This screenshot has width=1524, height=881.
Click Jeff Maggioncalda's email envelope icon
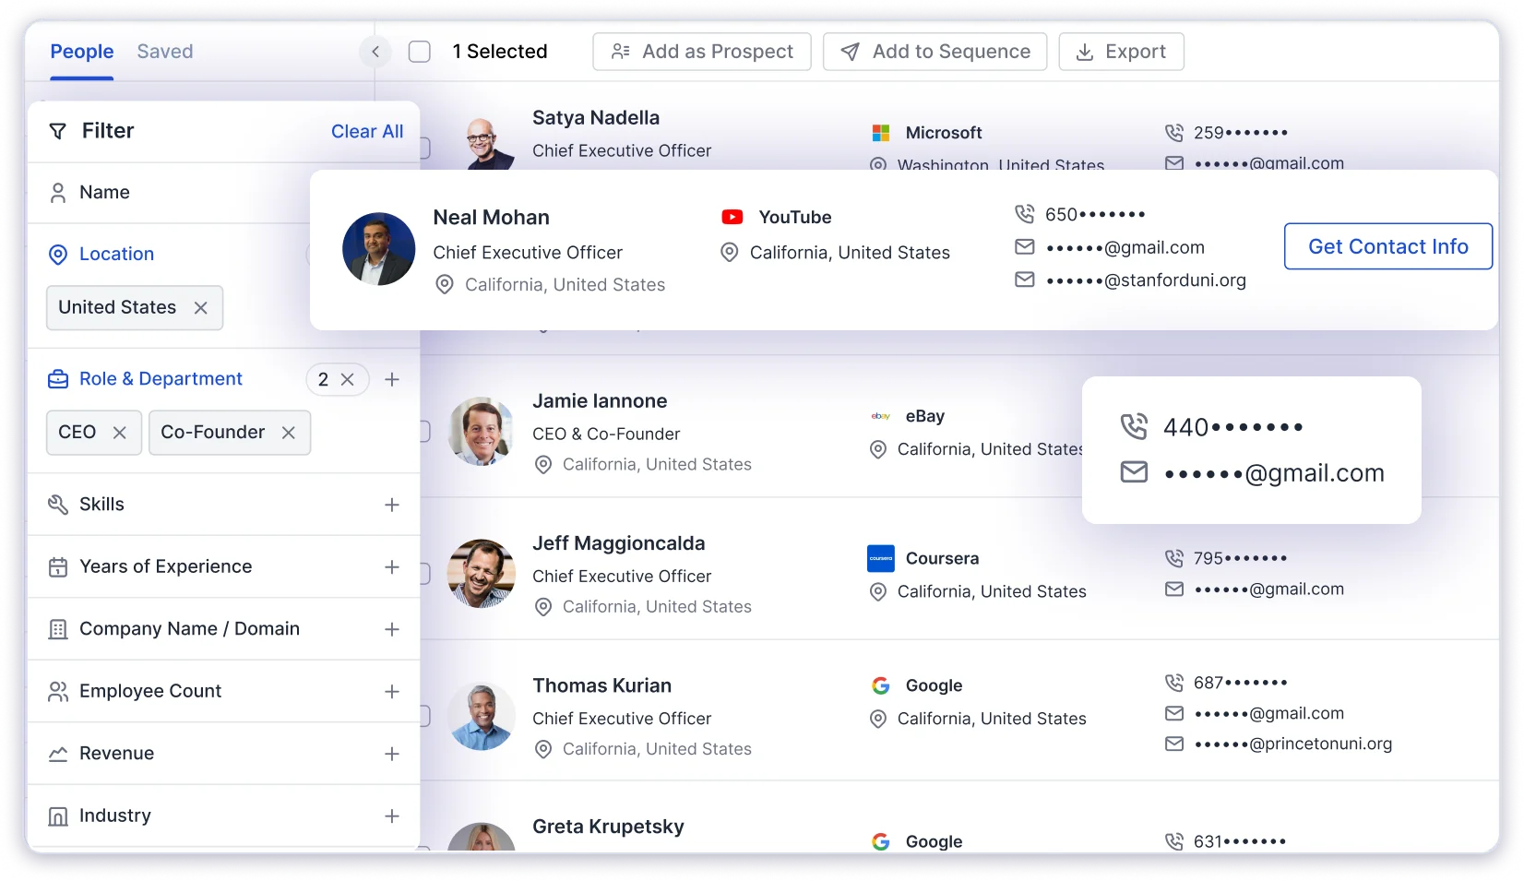coord(1174,589)
